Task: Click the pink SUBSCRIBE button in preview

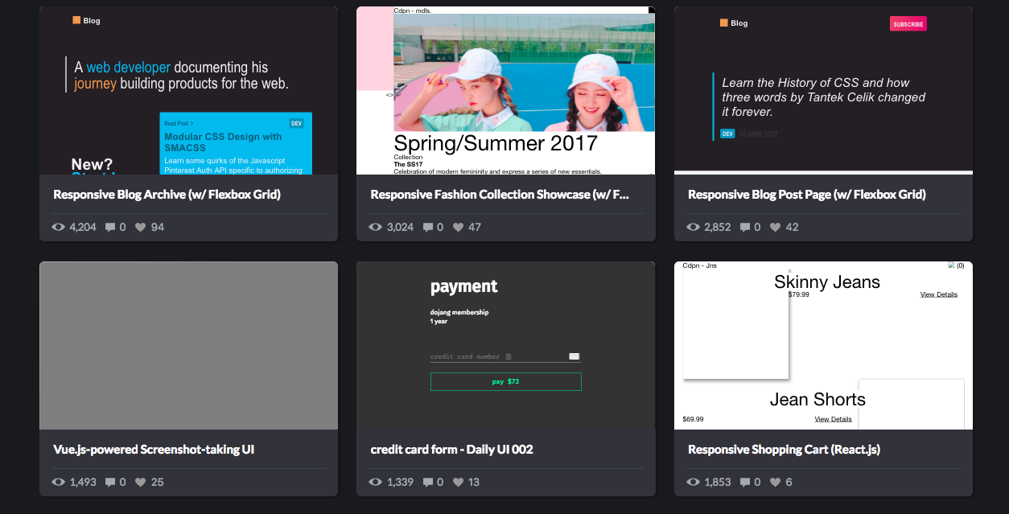Action: (x=908, y=24)
